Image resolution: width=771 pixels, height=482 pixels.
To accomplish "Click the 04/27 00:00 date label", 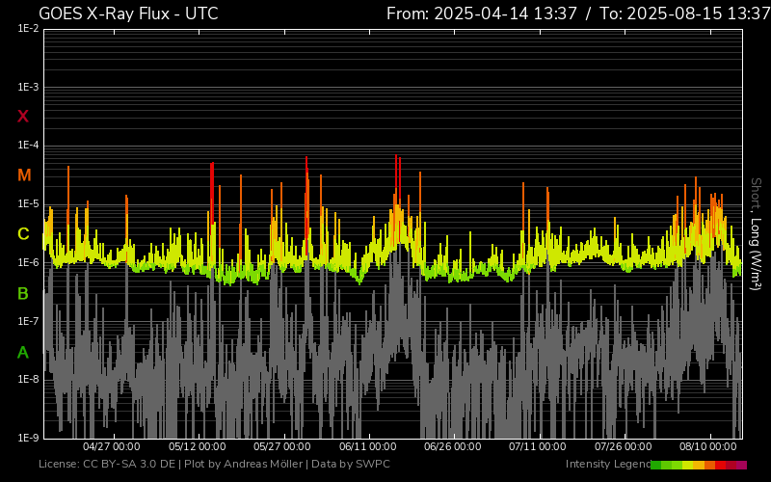I will [x=112, y=446].
